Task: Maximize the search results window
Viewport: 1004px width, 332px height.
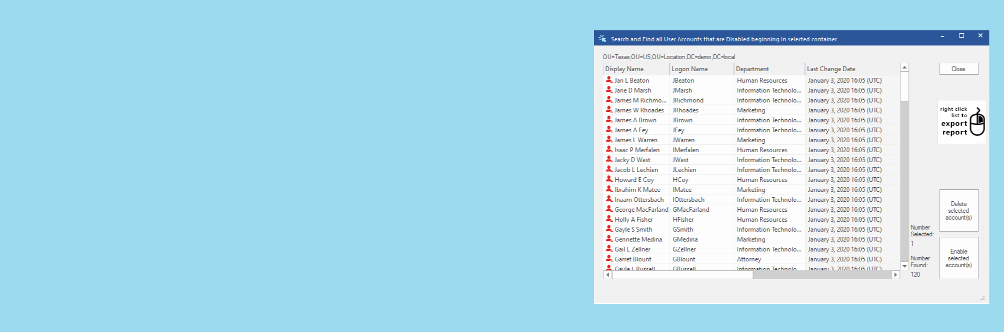Action: [961, 36]
